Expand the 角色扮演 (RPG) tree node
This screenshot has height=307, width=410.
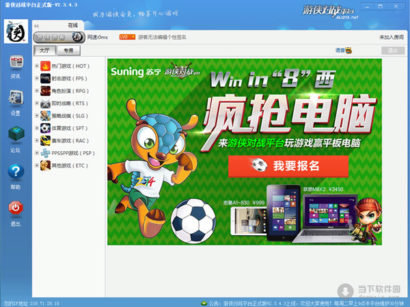point(37,91)
